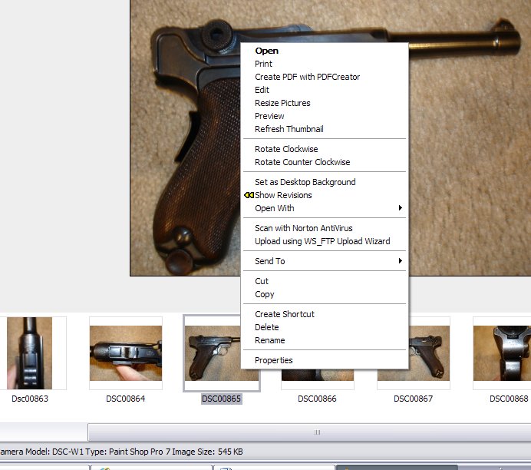Click the Dsc00863 file name label
This screenshot has height=470, width=531.
tap(30, 399)
